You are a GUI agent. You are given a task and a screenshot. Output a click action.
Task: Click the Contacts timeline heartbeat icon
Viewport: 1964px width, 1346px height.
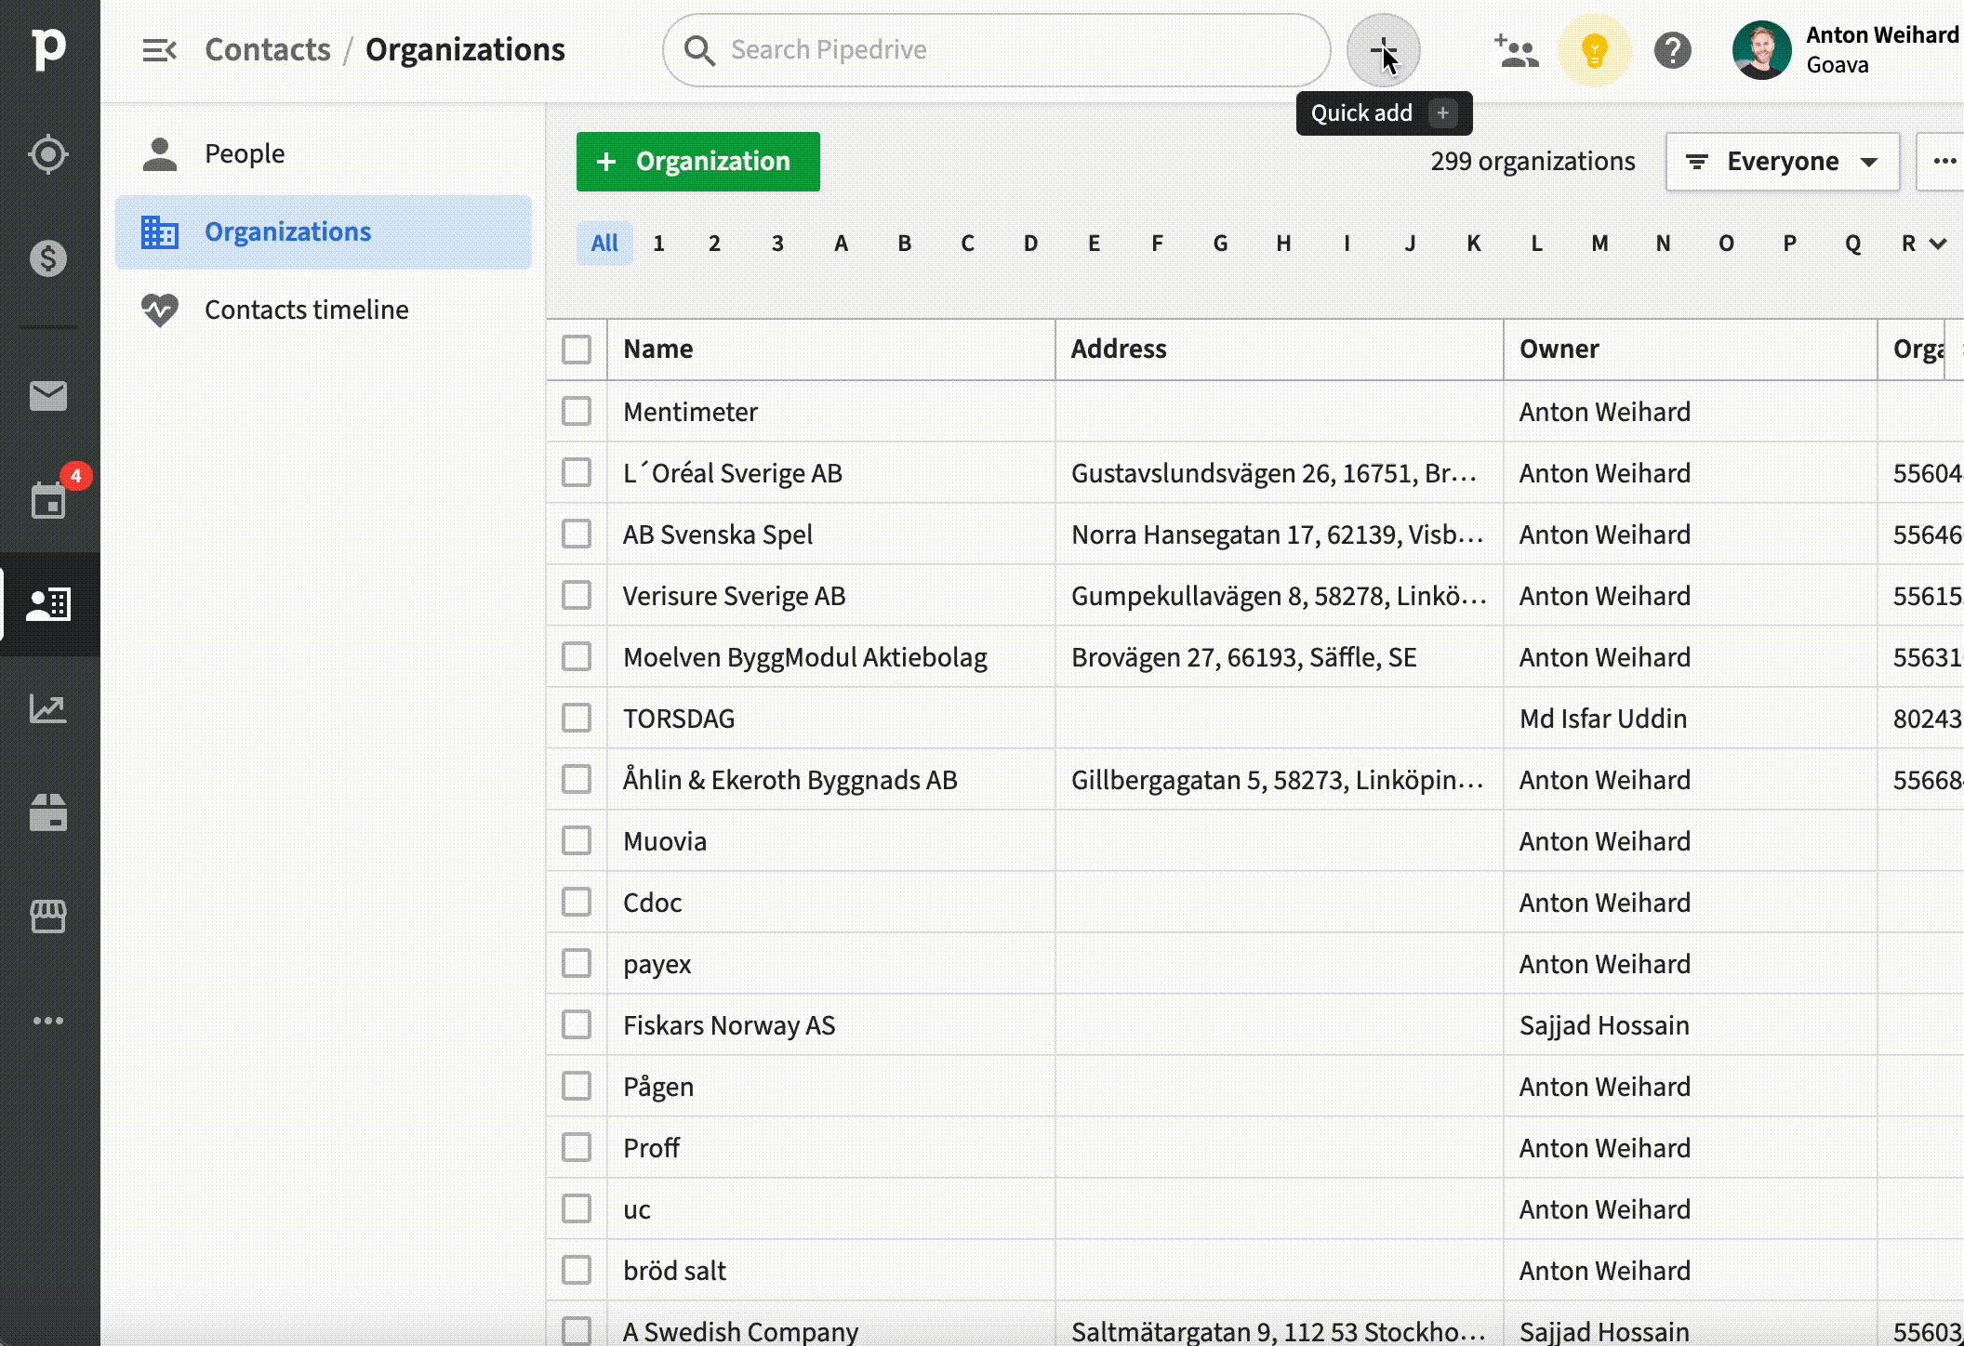click(160, 310)
